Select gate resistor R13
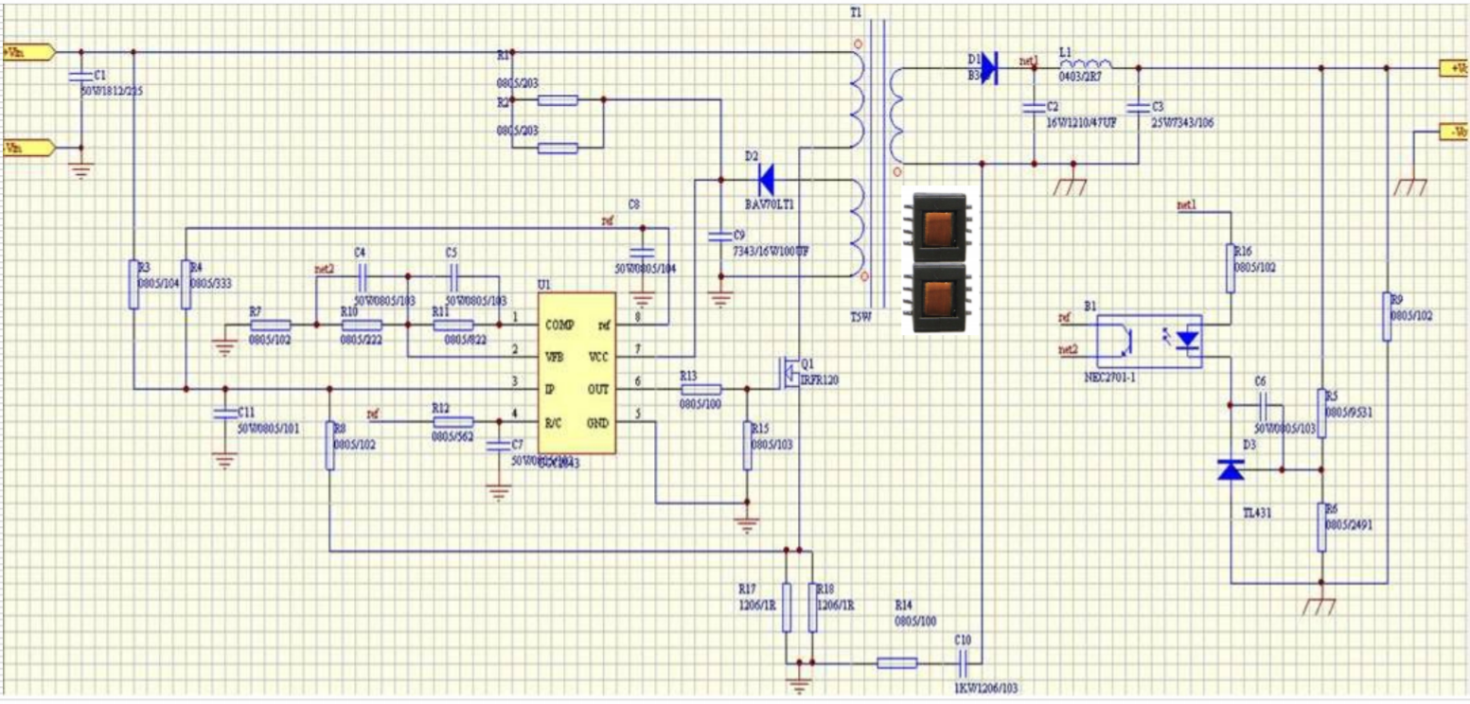The height and width of the screenshot is (704, 1470). coord(701,389)
